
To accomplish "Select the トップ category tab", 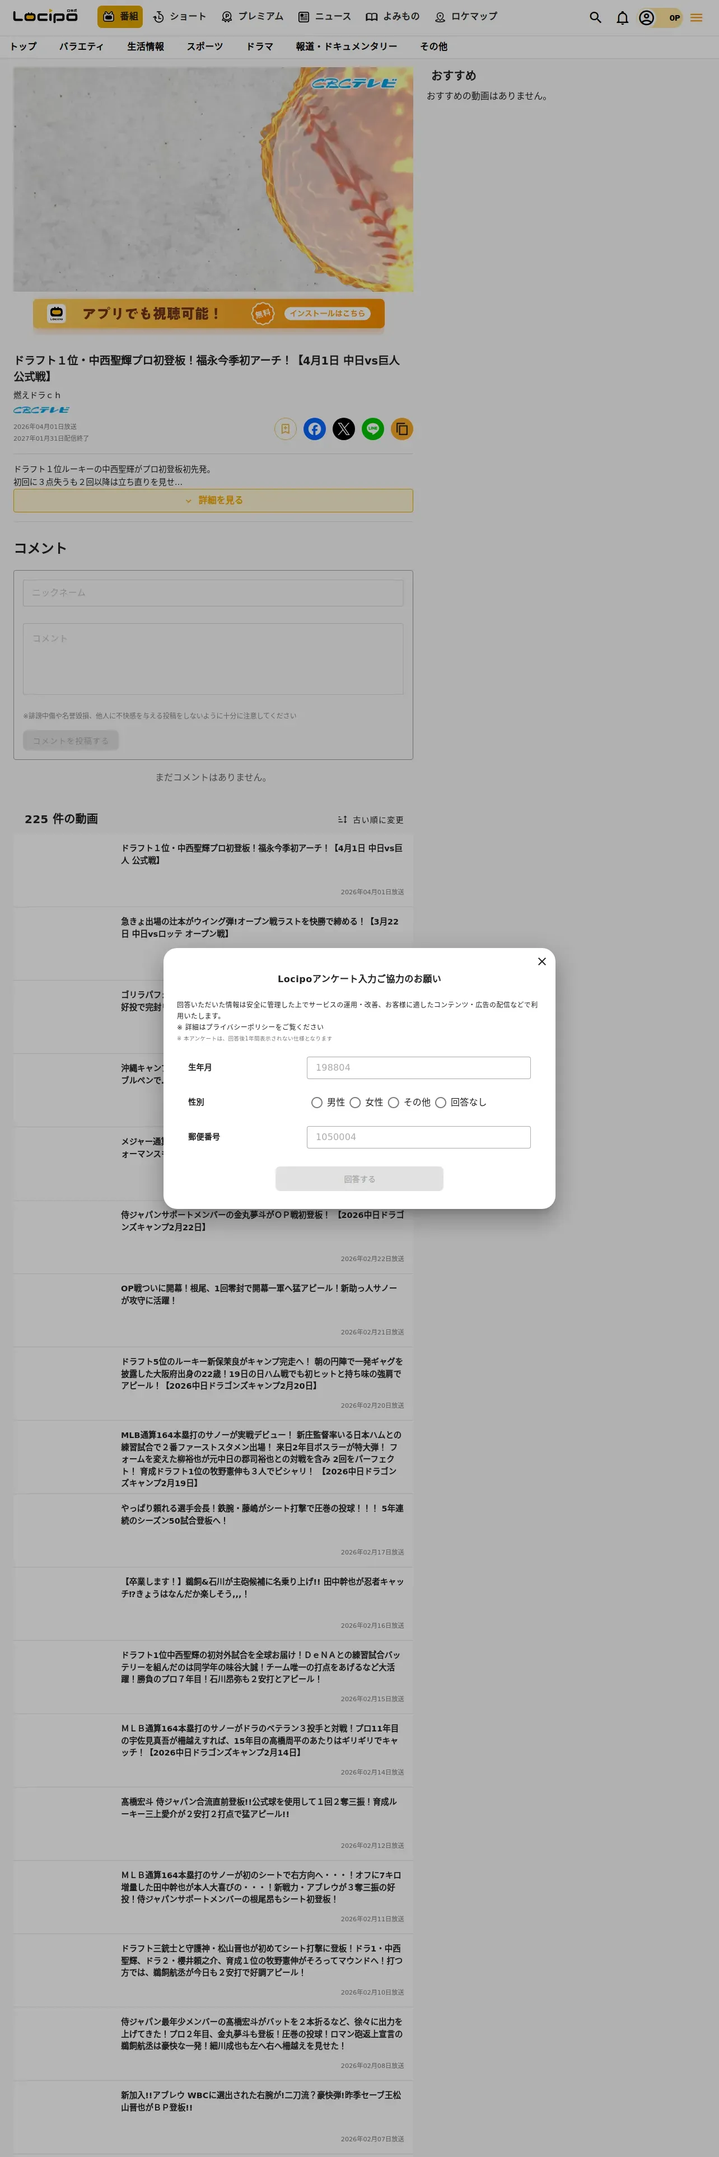I will (x=24, y=47).
